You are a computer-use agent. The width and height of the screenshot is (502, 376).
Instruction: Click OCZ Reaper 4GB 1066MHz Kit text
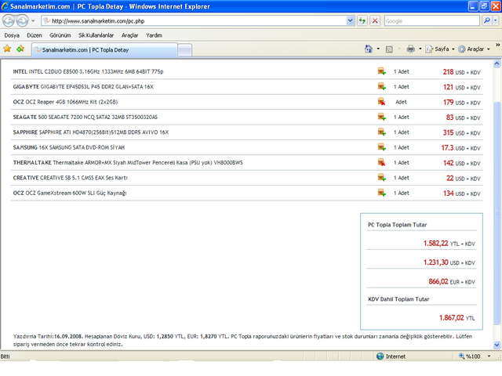[x=65, y=102]
